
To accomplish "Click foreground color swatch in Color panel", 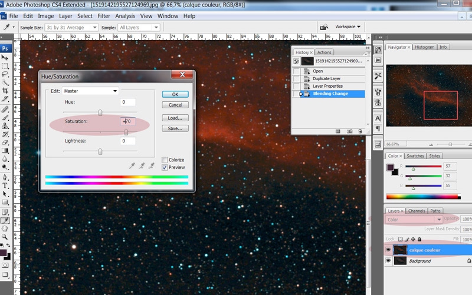I will [x=390, y=168].
